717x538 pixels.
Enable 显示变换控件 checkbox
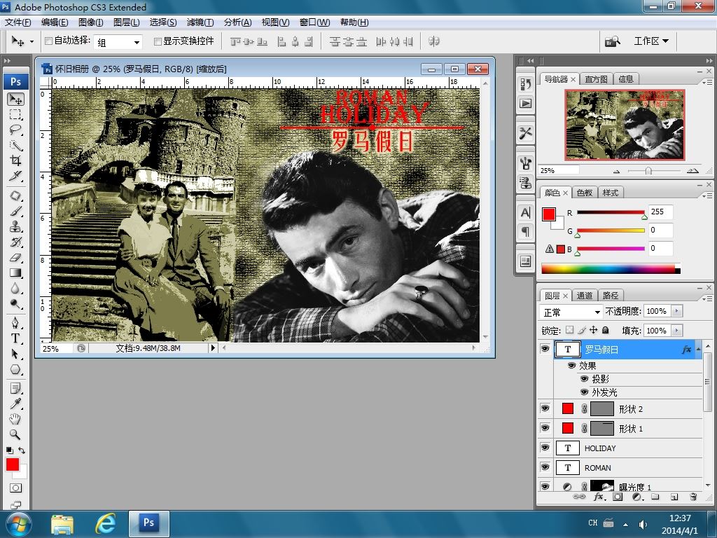click(x=158, y=41)
